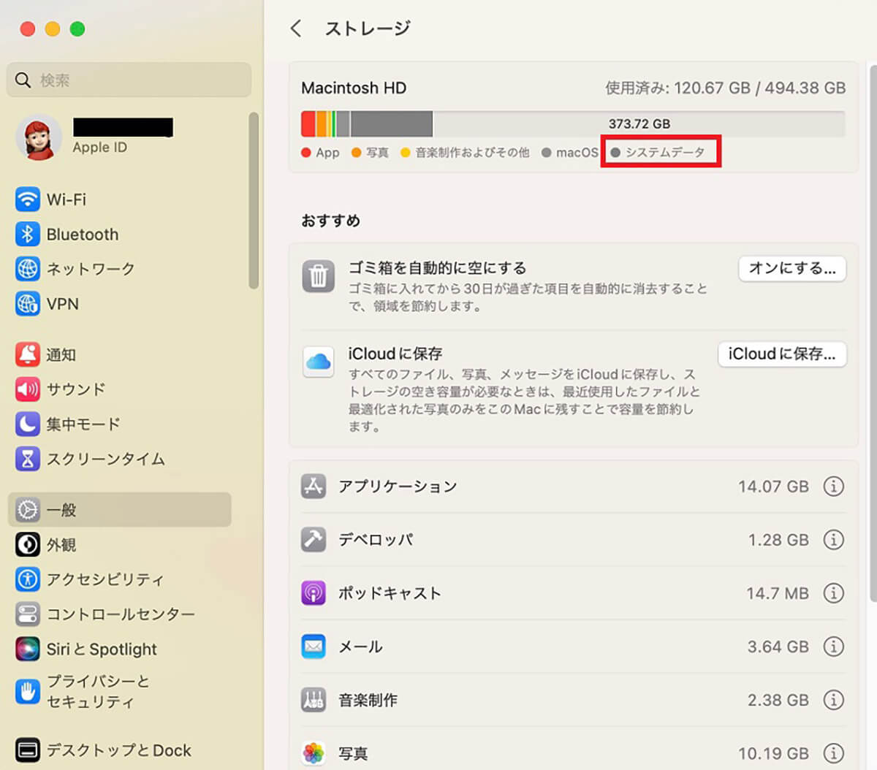Open the VPN icon
Viewport: 877px width, 770px height.
(28, 303)
